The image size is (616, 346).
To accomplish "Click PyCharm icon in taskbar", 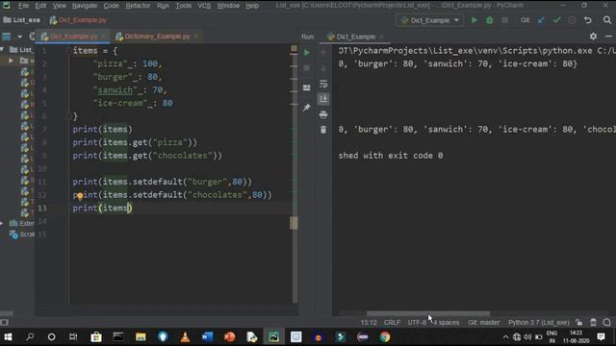I will 273,337.
